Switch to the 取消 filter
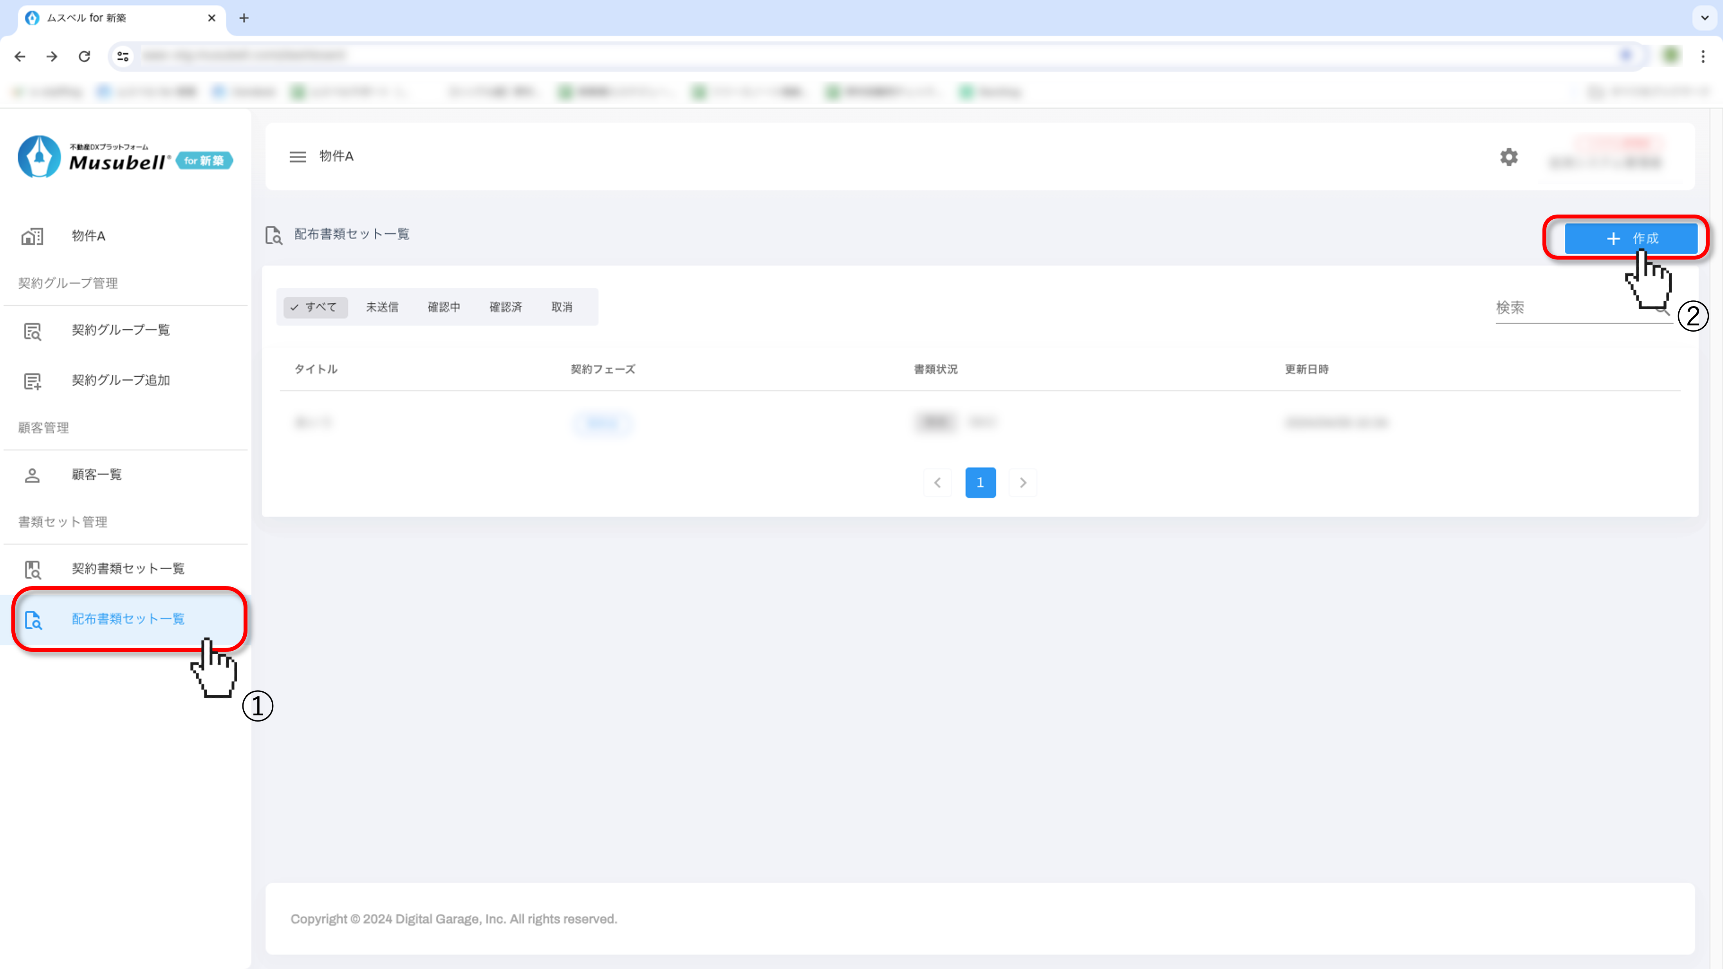The height and width of the screenshot is (969, 1730). 562,307
